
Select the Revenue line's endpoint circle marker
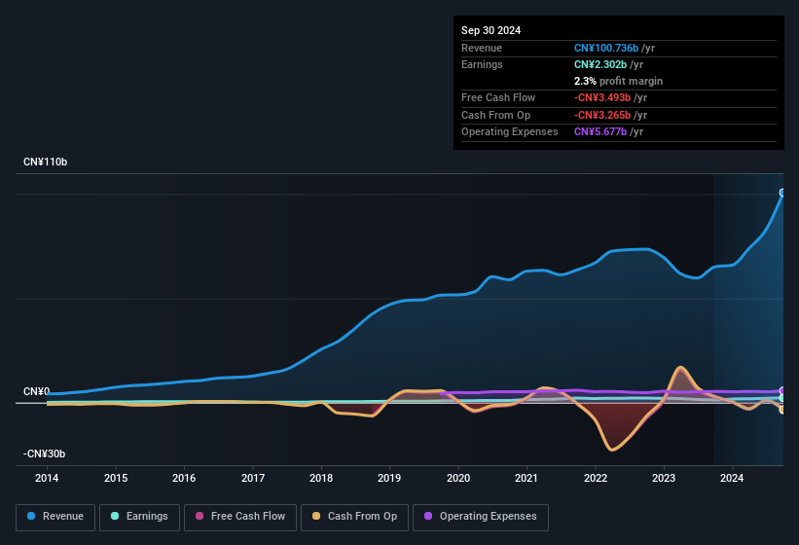point(781,193)
